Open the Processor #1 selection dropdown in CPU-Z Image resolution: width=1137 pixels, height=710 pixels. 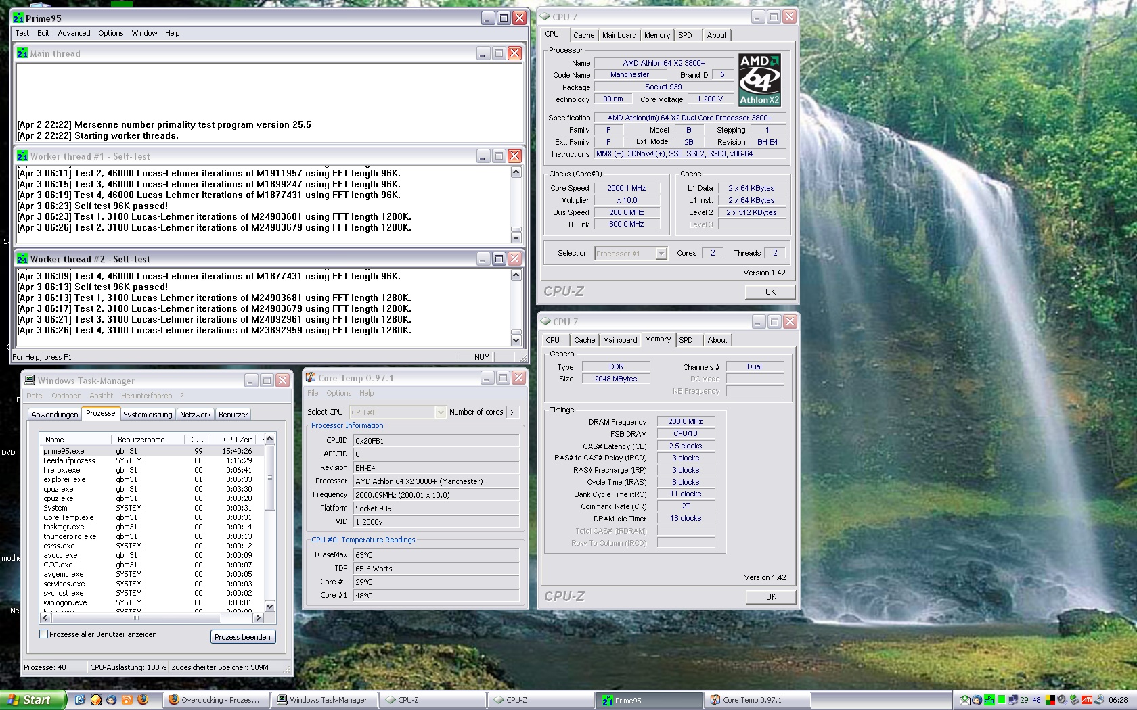coord(661,254)
